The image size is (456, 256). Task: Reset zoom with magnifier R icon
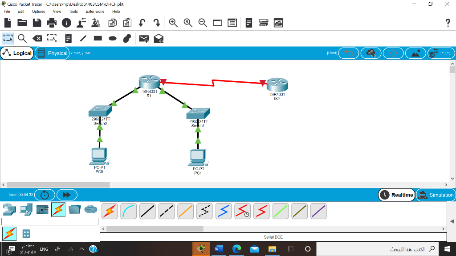(x=188, y=23)
